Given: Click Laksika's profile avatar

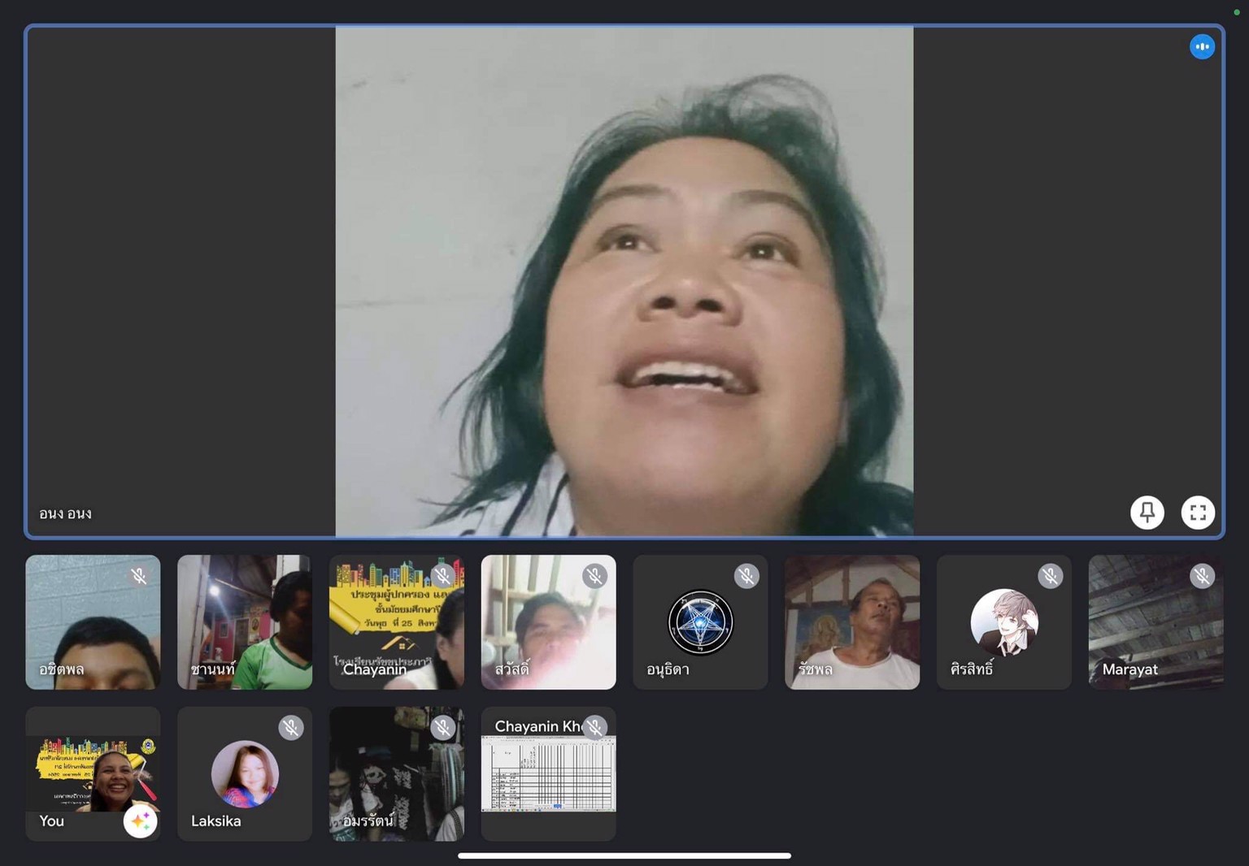Looking at the screenshot, I should click(x=245, y=773).
